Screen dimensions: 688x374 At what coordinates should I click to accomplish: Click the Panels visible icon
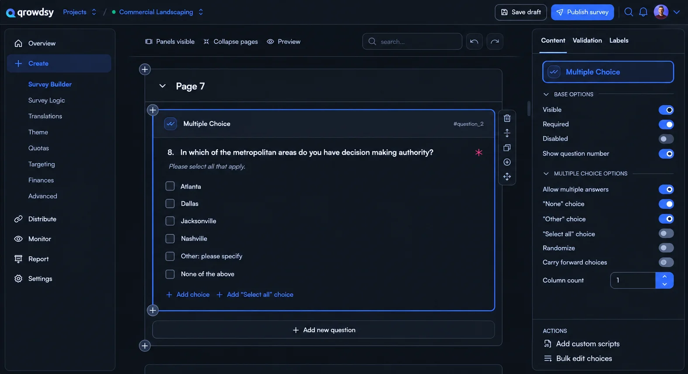tap(149, 41)
